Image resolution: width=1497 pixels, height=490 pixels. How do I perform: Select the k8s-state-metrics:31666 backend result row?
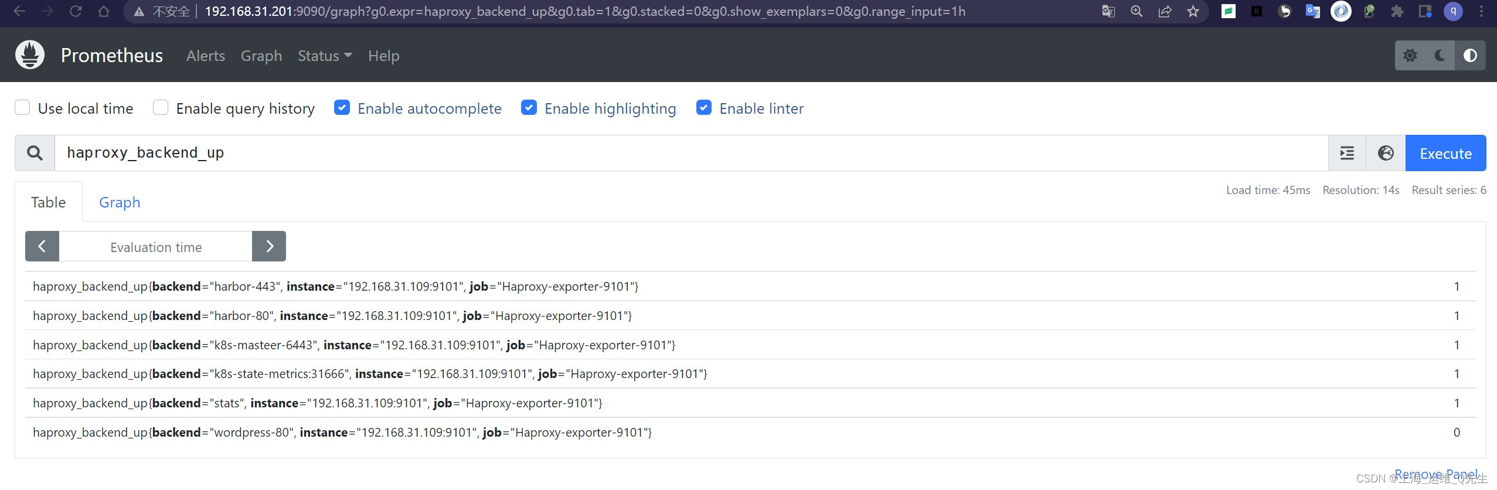pyautogui.click(x=750, y=374)
